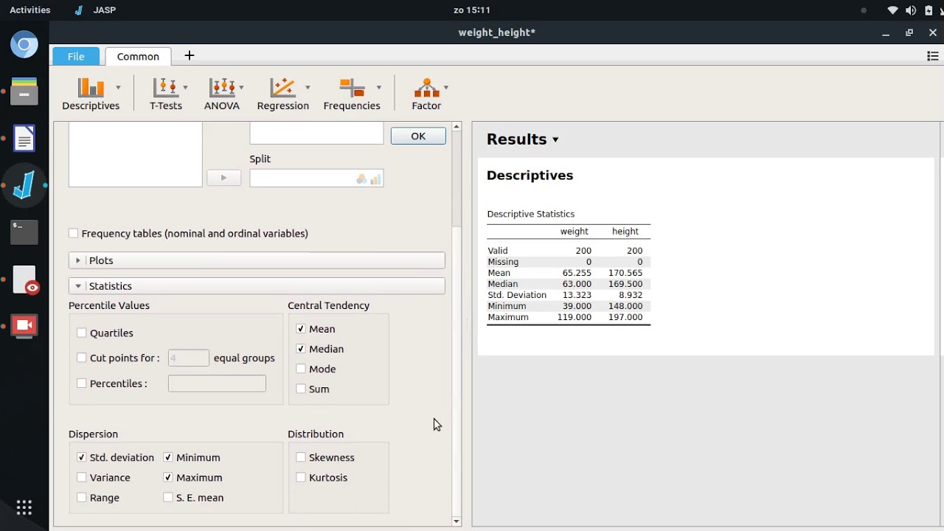Uncheck the Median checkbox

[301, 349]
